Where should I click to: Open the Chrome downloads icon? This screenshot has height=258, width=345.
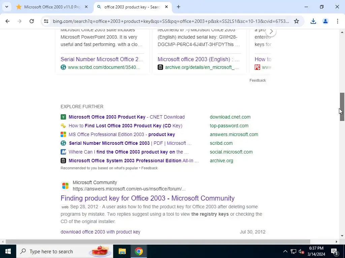pyautogui.click(x=313, y=21)
